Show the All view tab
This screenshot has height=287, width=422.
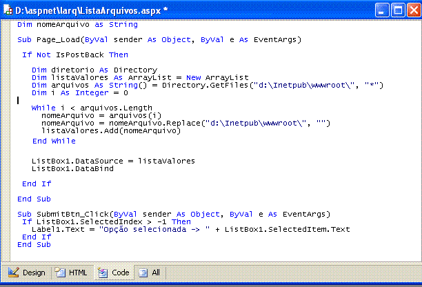click(x=150, y=273)
